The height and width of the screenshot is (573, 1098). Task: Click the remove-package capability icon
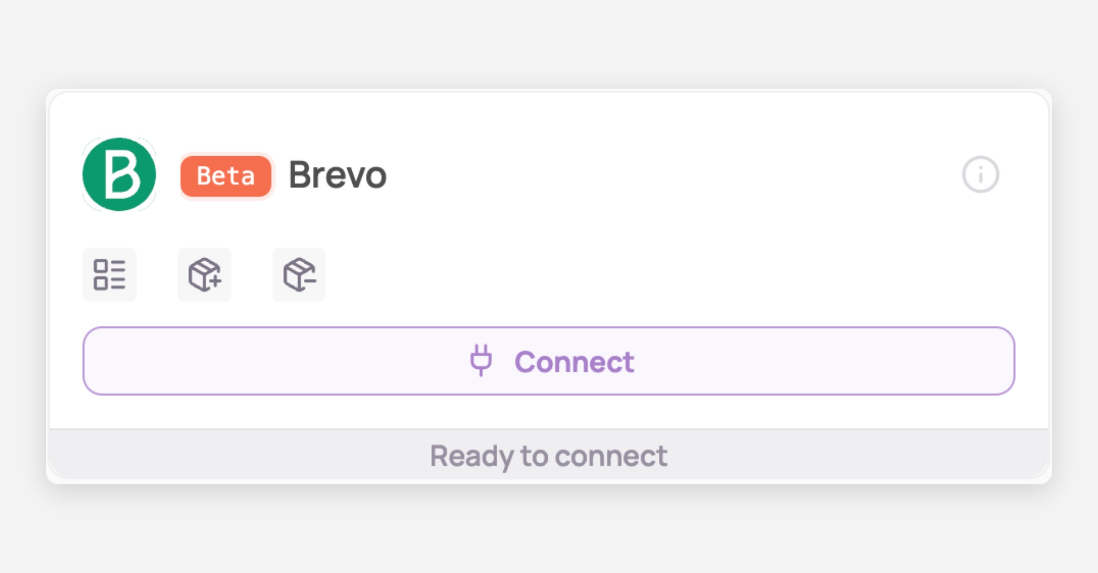pyautogui.click(x=299, y=275)
